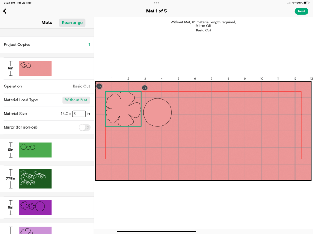Image resolution: width=313 pixels, height=234 pixels.
Task: Select the flower shape on the mat
Action: point(123,109)
